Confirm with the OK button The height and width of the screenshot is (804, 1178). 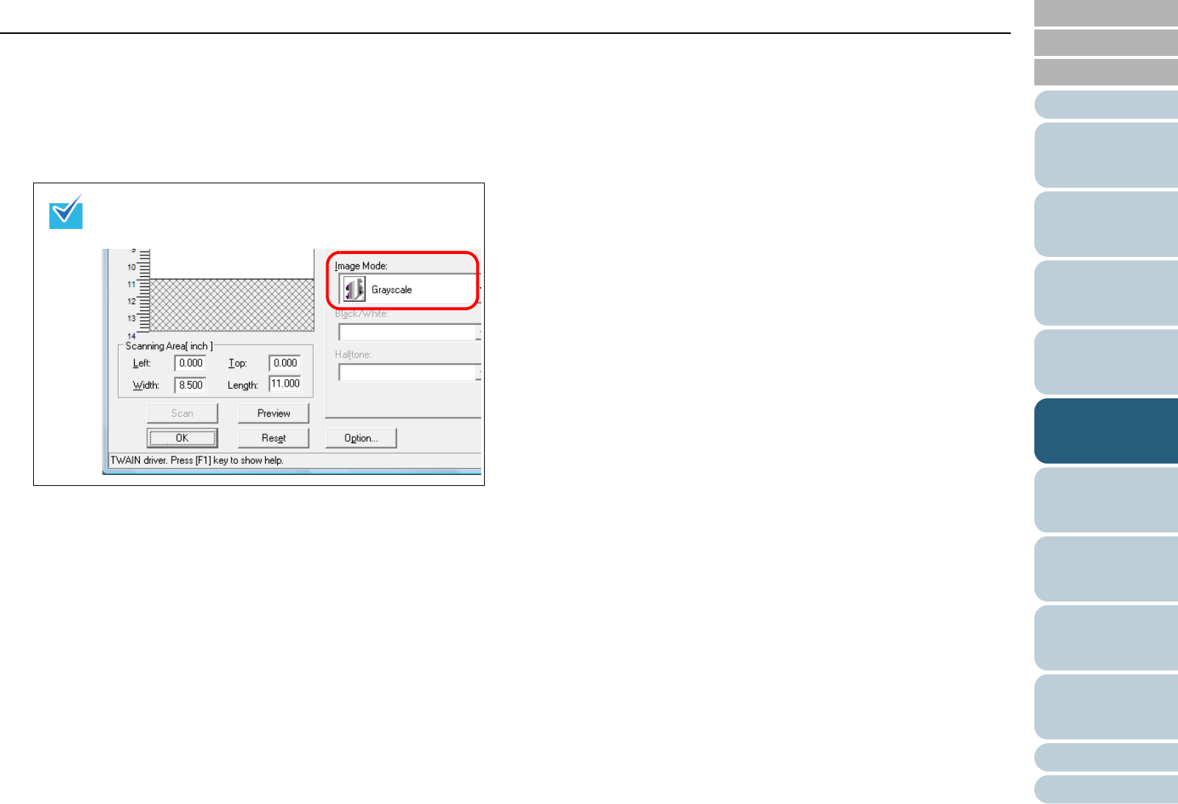click(x=182, y=438)
